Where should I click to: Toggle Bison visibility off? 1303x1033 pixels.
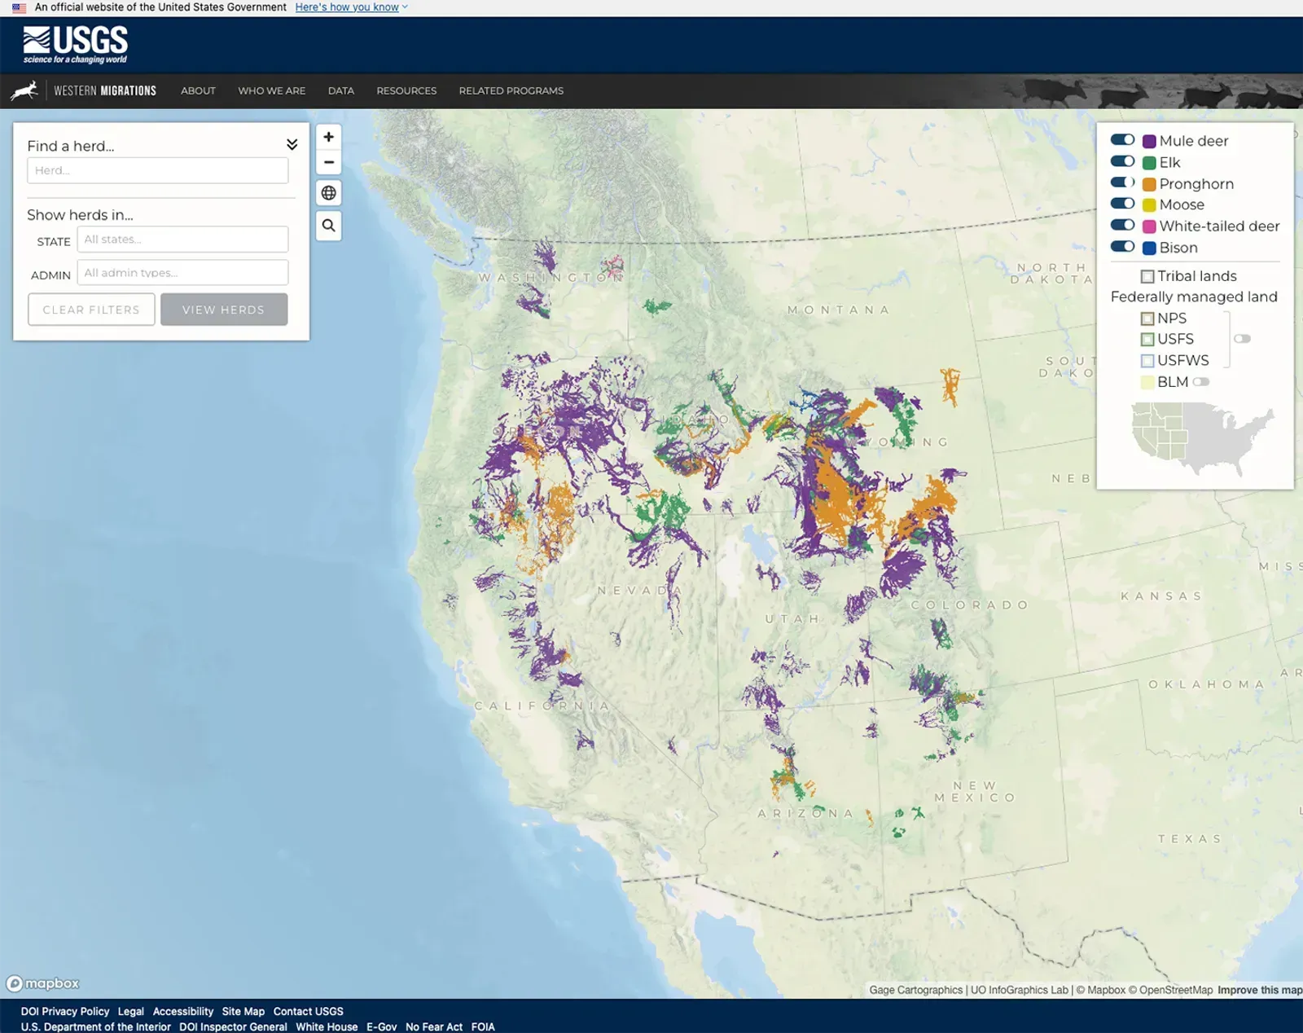click(x=1122, y=247)
